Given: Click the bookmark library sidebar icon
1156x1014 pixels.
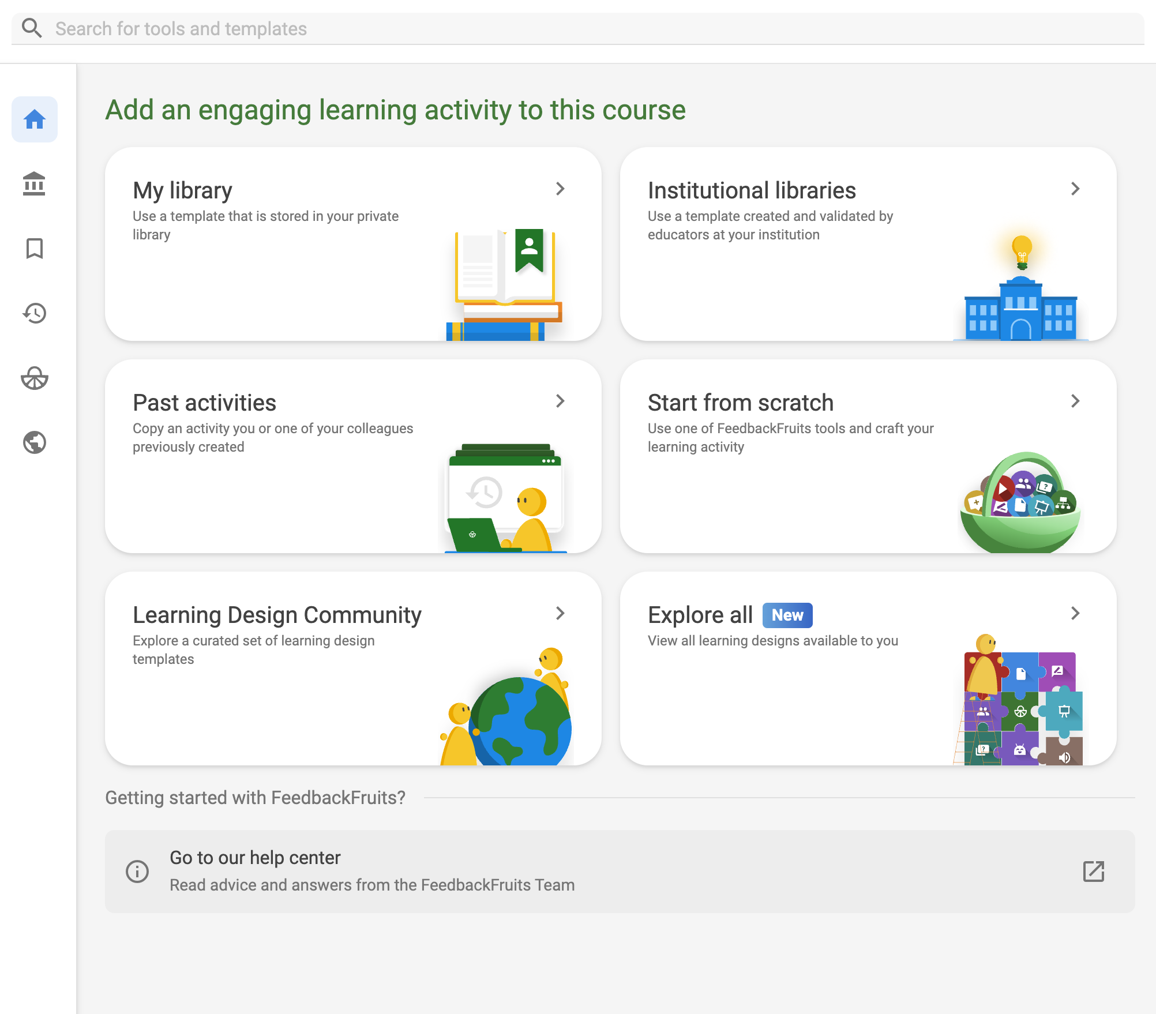Looking at the screenshot, I should coord(35,249).
